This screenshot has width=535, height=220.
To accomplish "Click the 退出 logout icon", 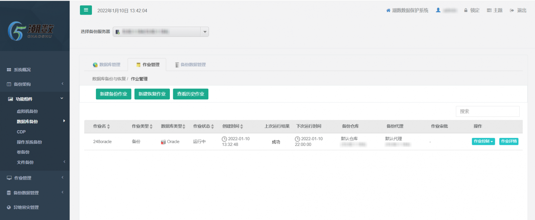I will 512,10.
